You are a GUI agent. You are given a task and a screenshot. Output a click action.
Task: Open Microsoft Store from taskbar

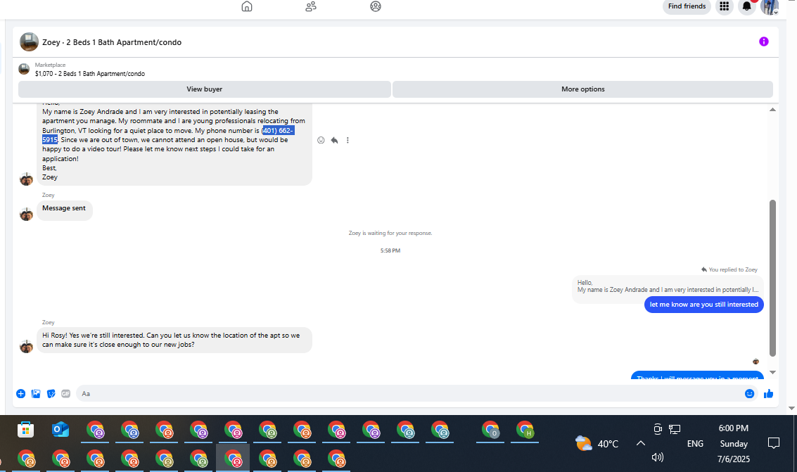(25, 430)
